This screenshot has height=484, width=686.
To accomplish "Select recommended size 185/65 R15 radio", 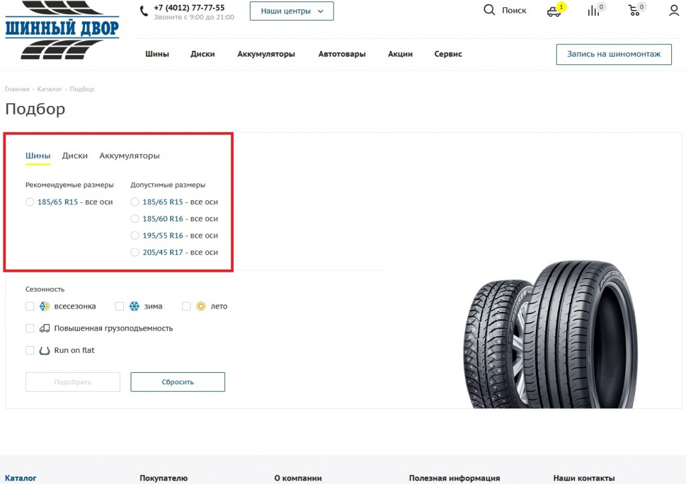I will tap(29, 202).
